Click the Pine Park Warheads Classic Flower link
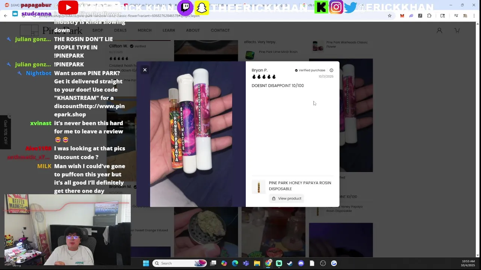Image resolution: width=481 pixels, height=270 pixels. tap(347, 44)
